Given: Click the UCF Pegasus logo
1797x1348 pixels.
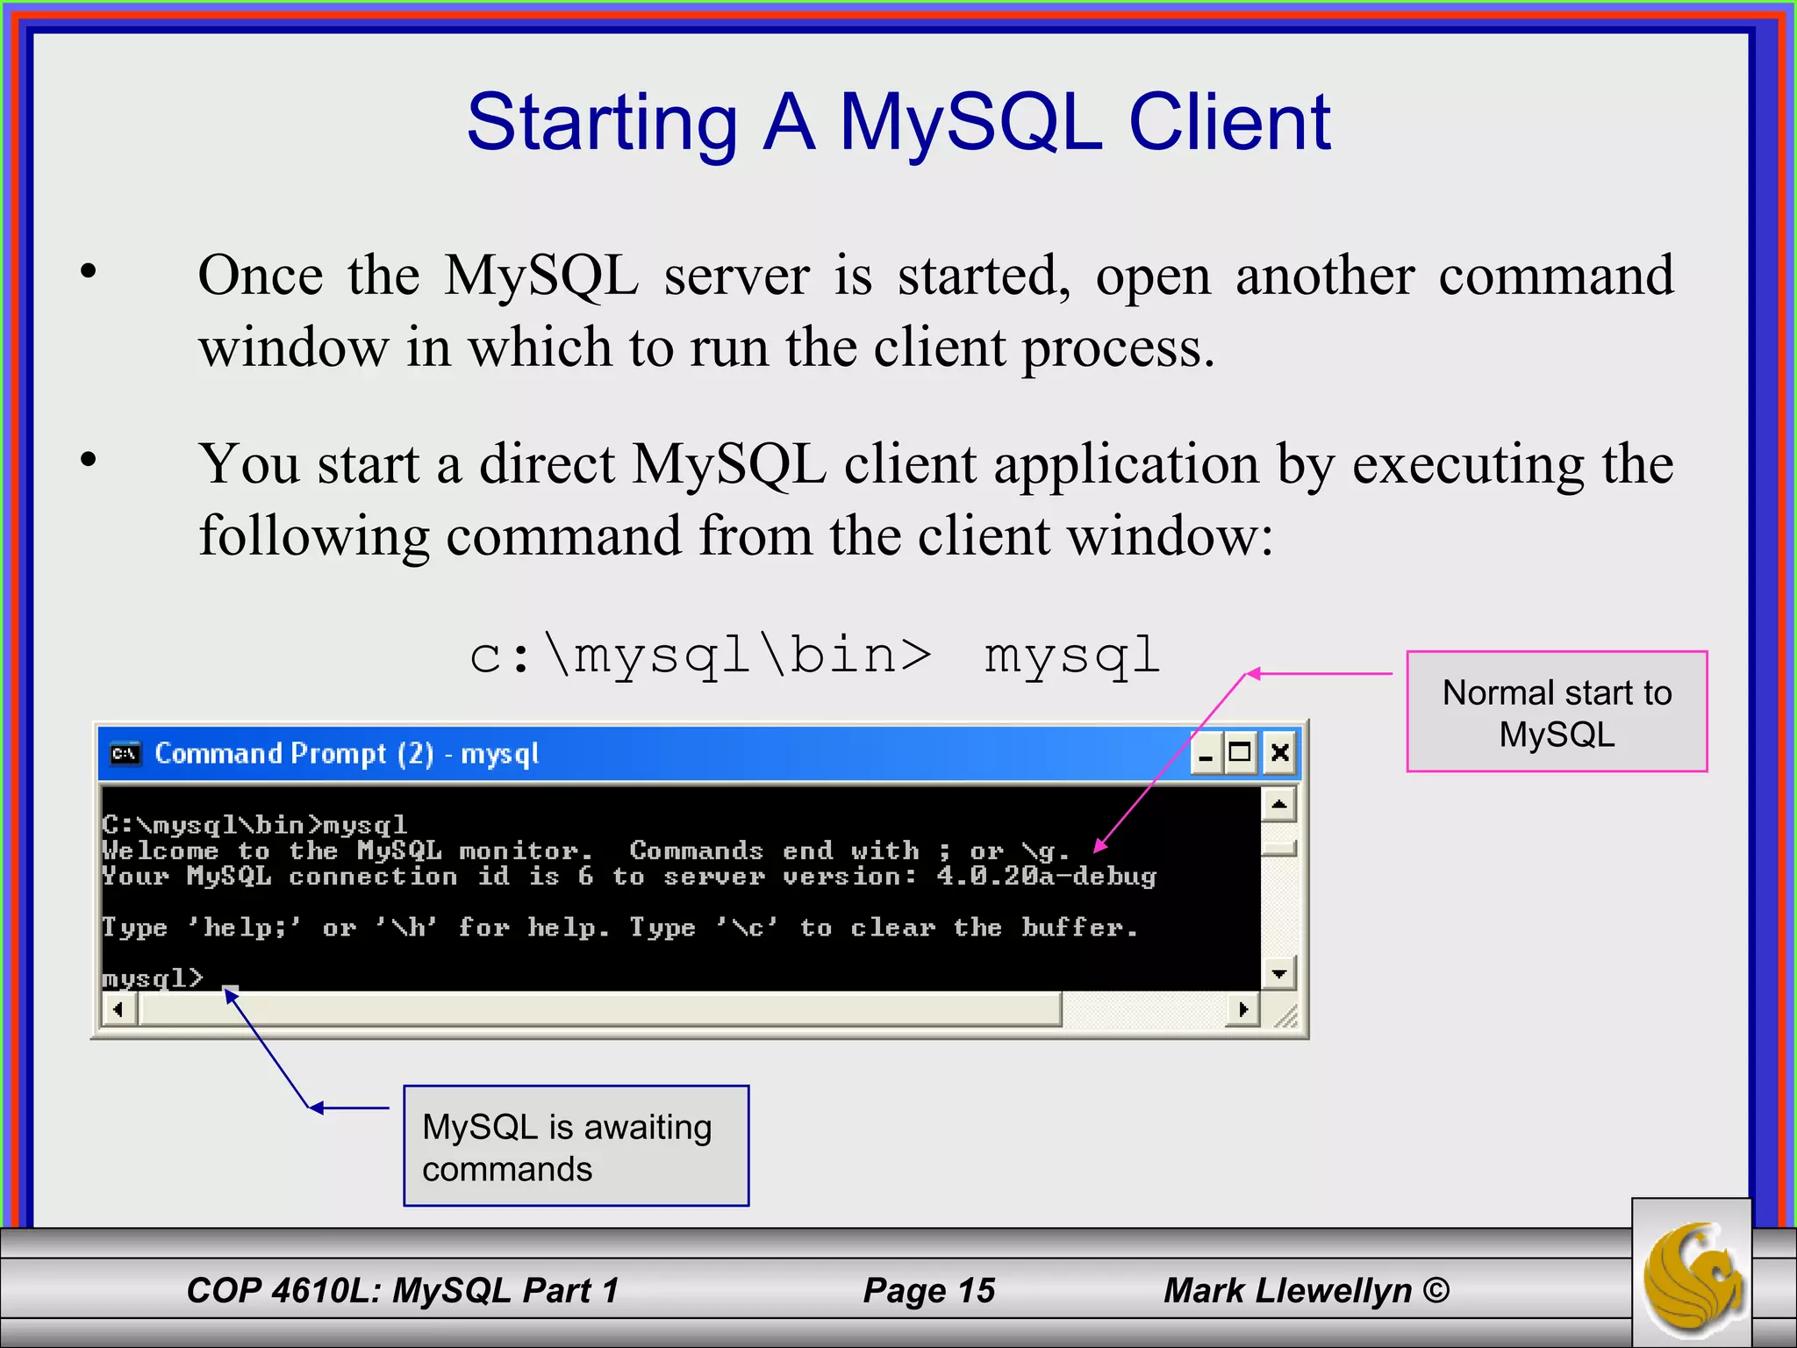Looking at the screenshot, I should click(x=1692, y=1280).
